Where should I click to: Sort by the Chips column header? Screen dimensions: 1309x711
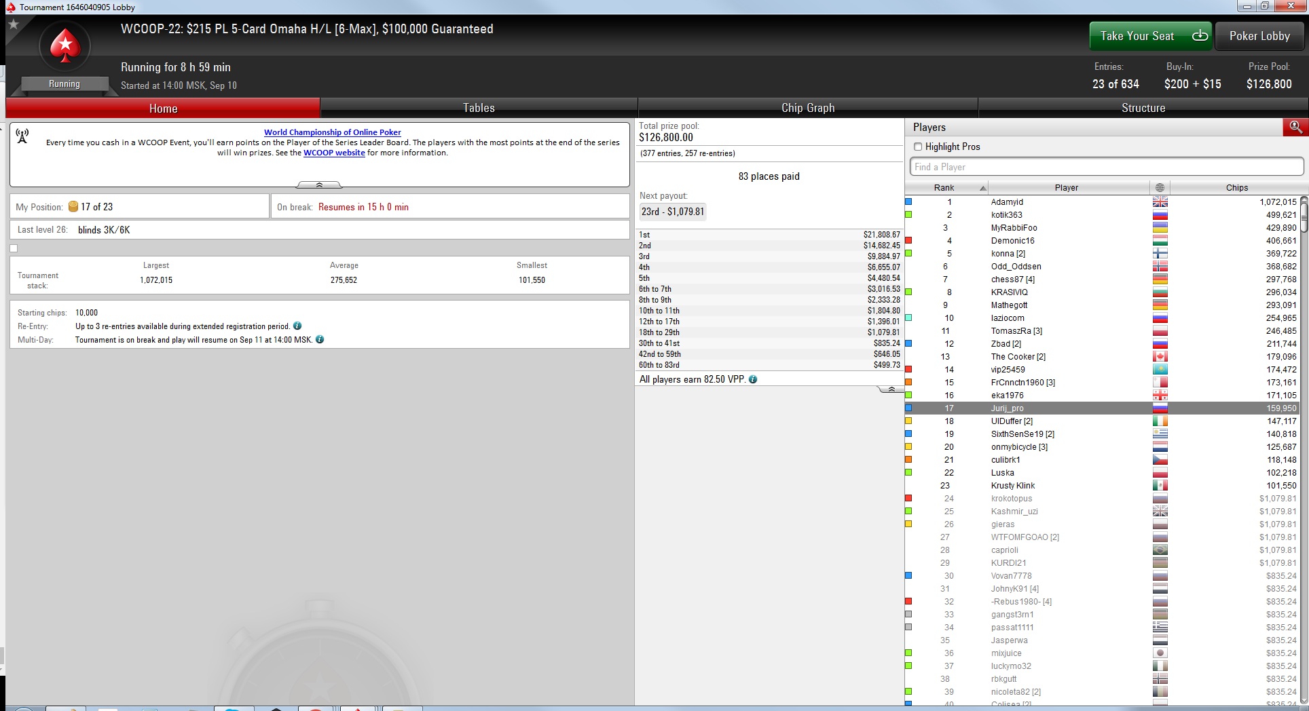tap(1236, 188)
